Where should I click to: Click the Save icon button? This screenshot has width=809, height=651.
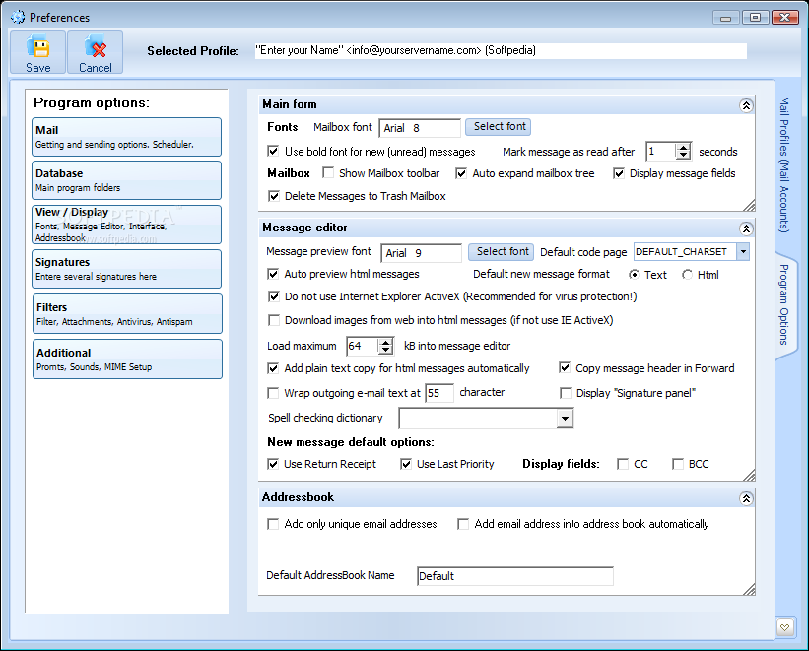click(x=38, y=52)
